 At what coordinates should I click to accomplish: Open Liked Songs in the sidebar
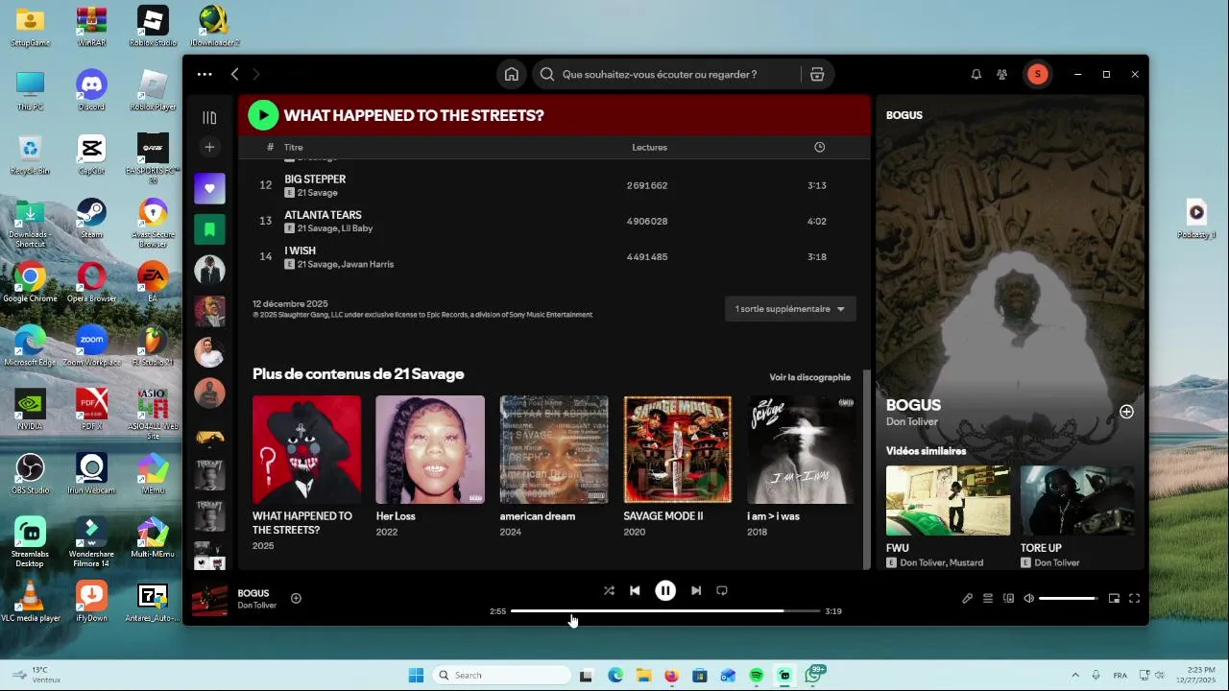click(x=209, y=188)
